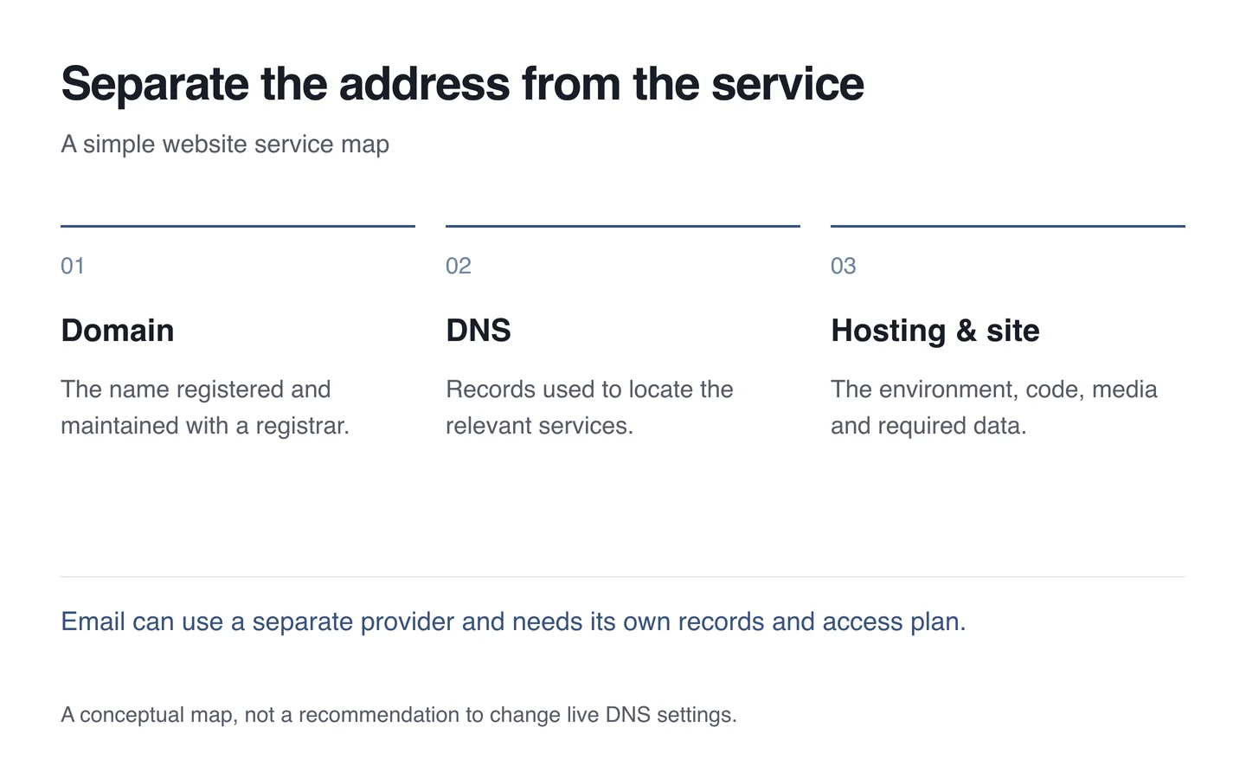Click the text "The environment, code, media and required data."
Image resolution: width=1246 pixels, height=779 pixels.
994,408
